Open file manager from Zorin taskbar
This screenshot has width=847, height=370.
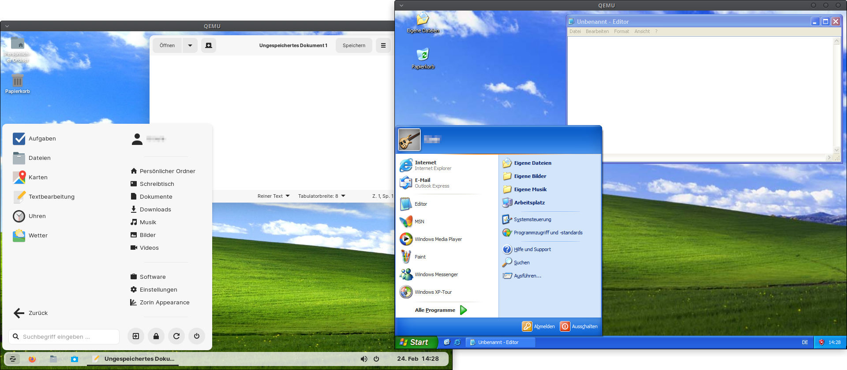pyautogui.click(x=53, y=359)
